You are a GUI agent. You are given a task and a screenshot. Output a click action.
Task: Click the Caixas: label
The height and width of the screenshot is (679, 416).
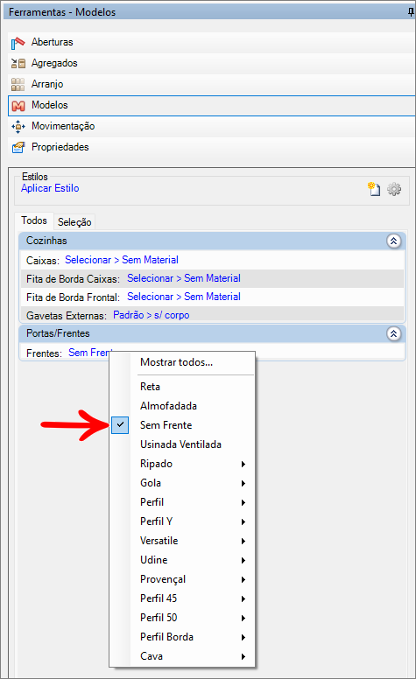click(x=42, y=261)
